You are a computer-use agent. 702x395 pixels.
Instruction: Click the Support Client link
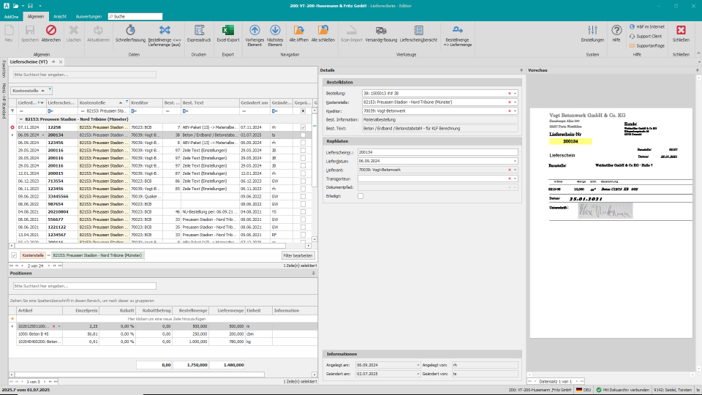pos(649,36)
